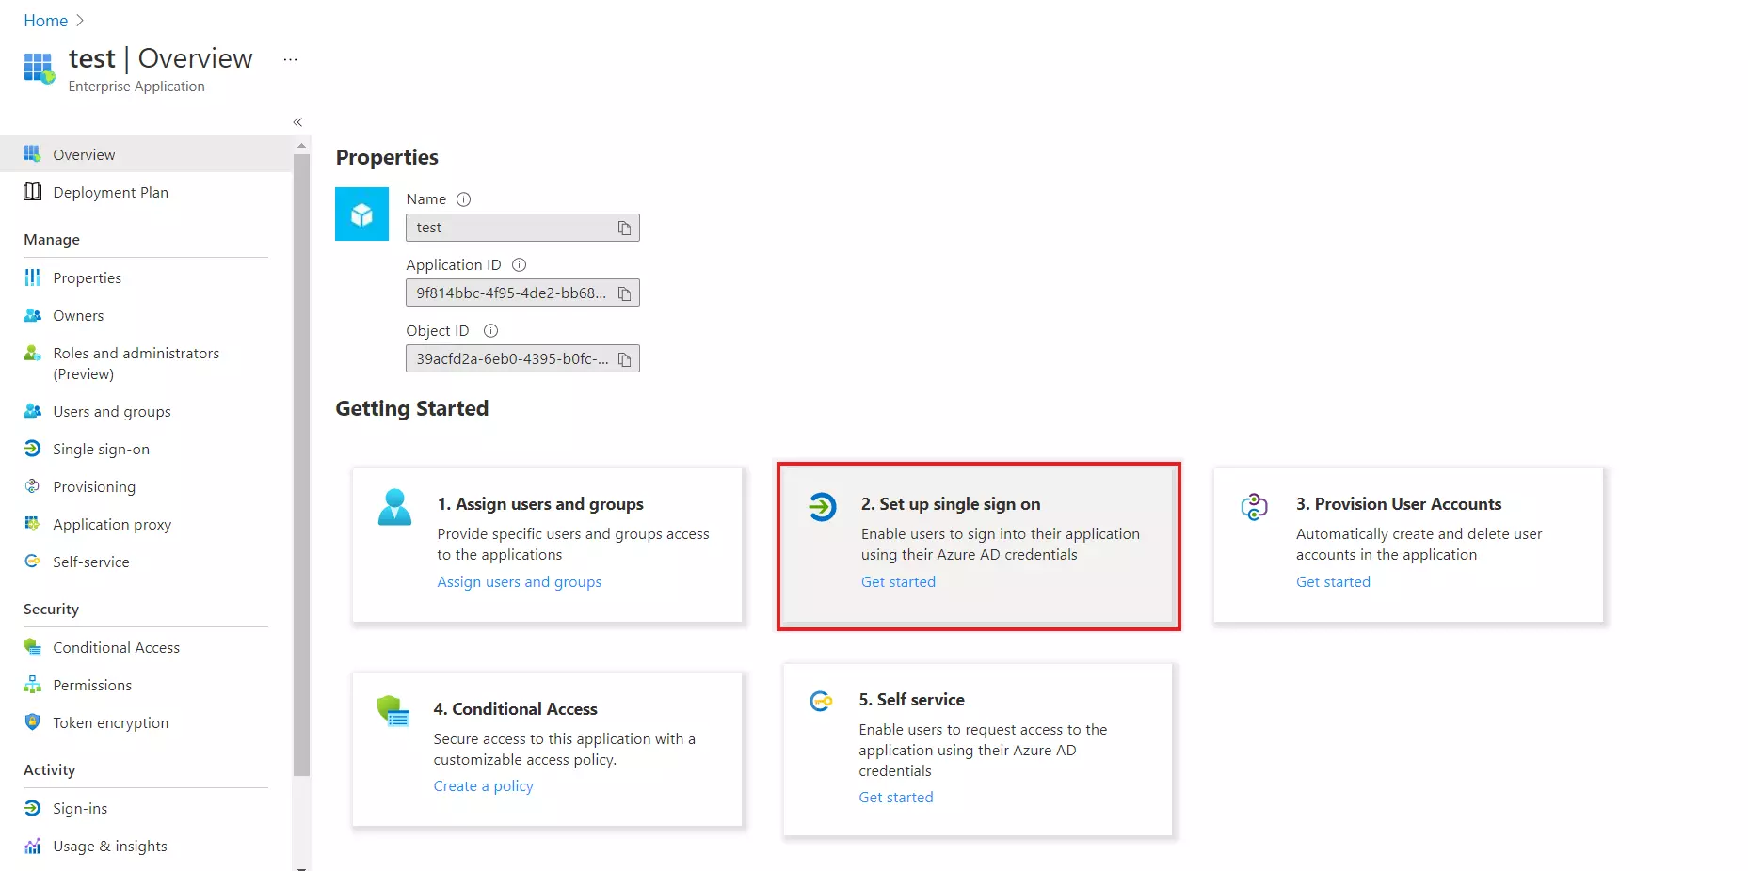Click the '4. Conditional Access' heading

(515, 709)
